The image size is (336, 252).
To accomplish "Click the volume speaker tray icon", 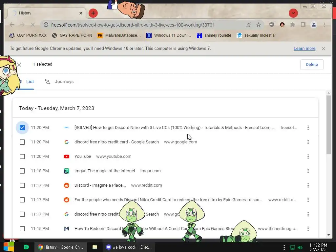I will [x=300, y=247].
